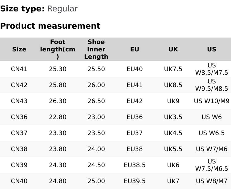Click the UK column header
The height and width of the screenshot is (189, 231).
(173, 49)
